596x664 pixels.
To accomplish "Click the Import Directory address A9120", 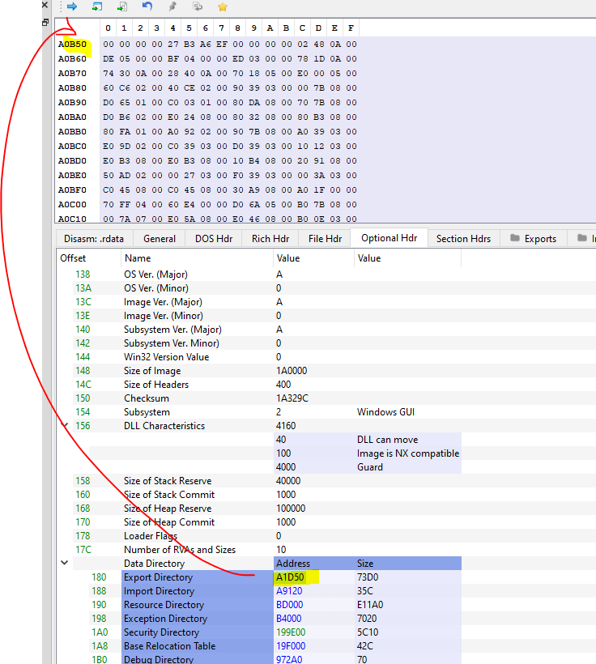I will [x=290, y=591].
